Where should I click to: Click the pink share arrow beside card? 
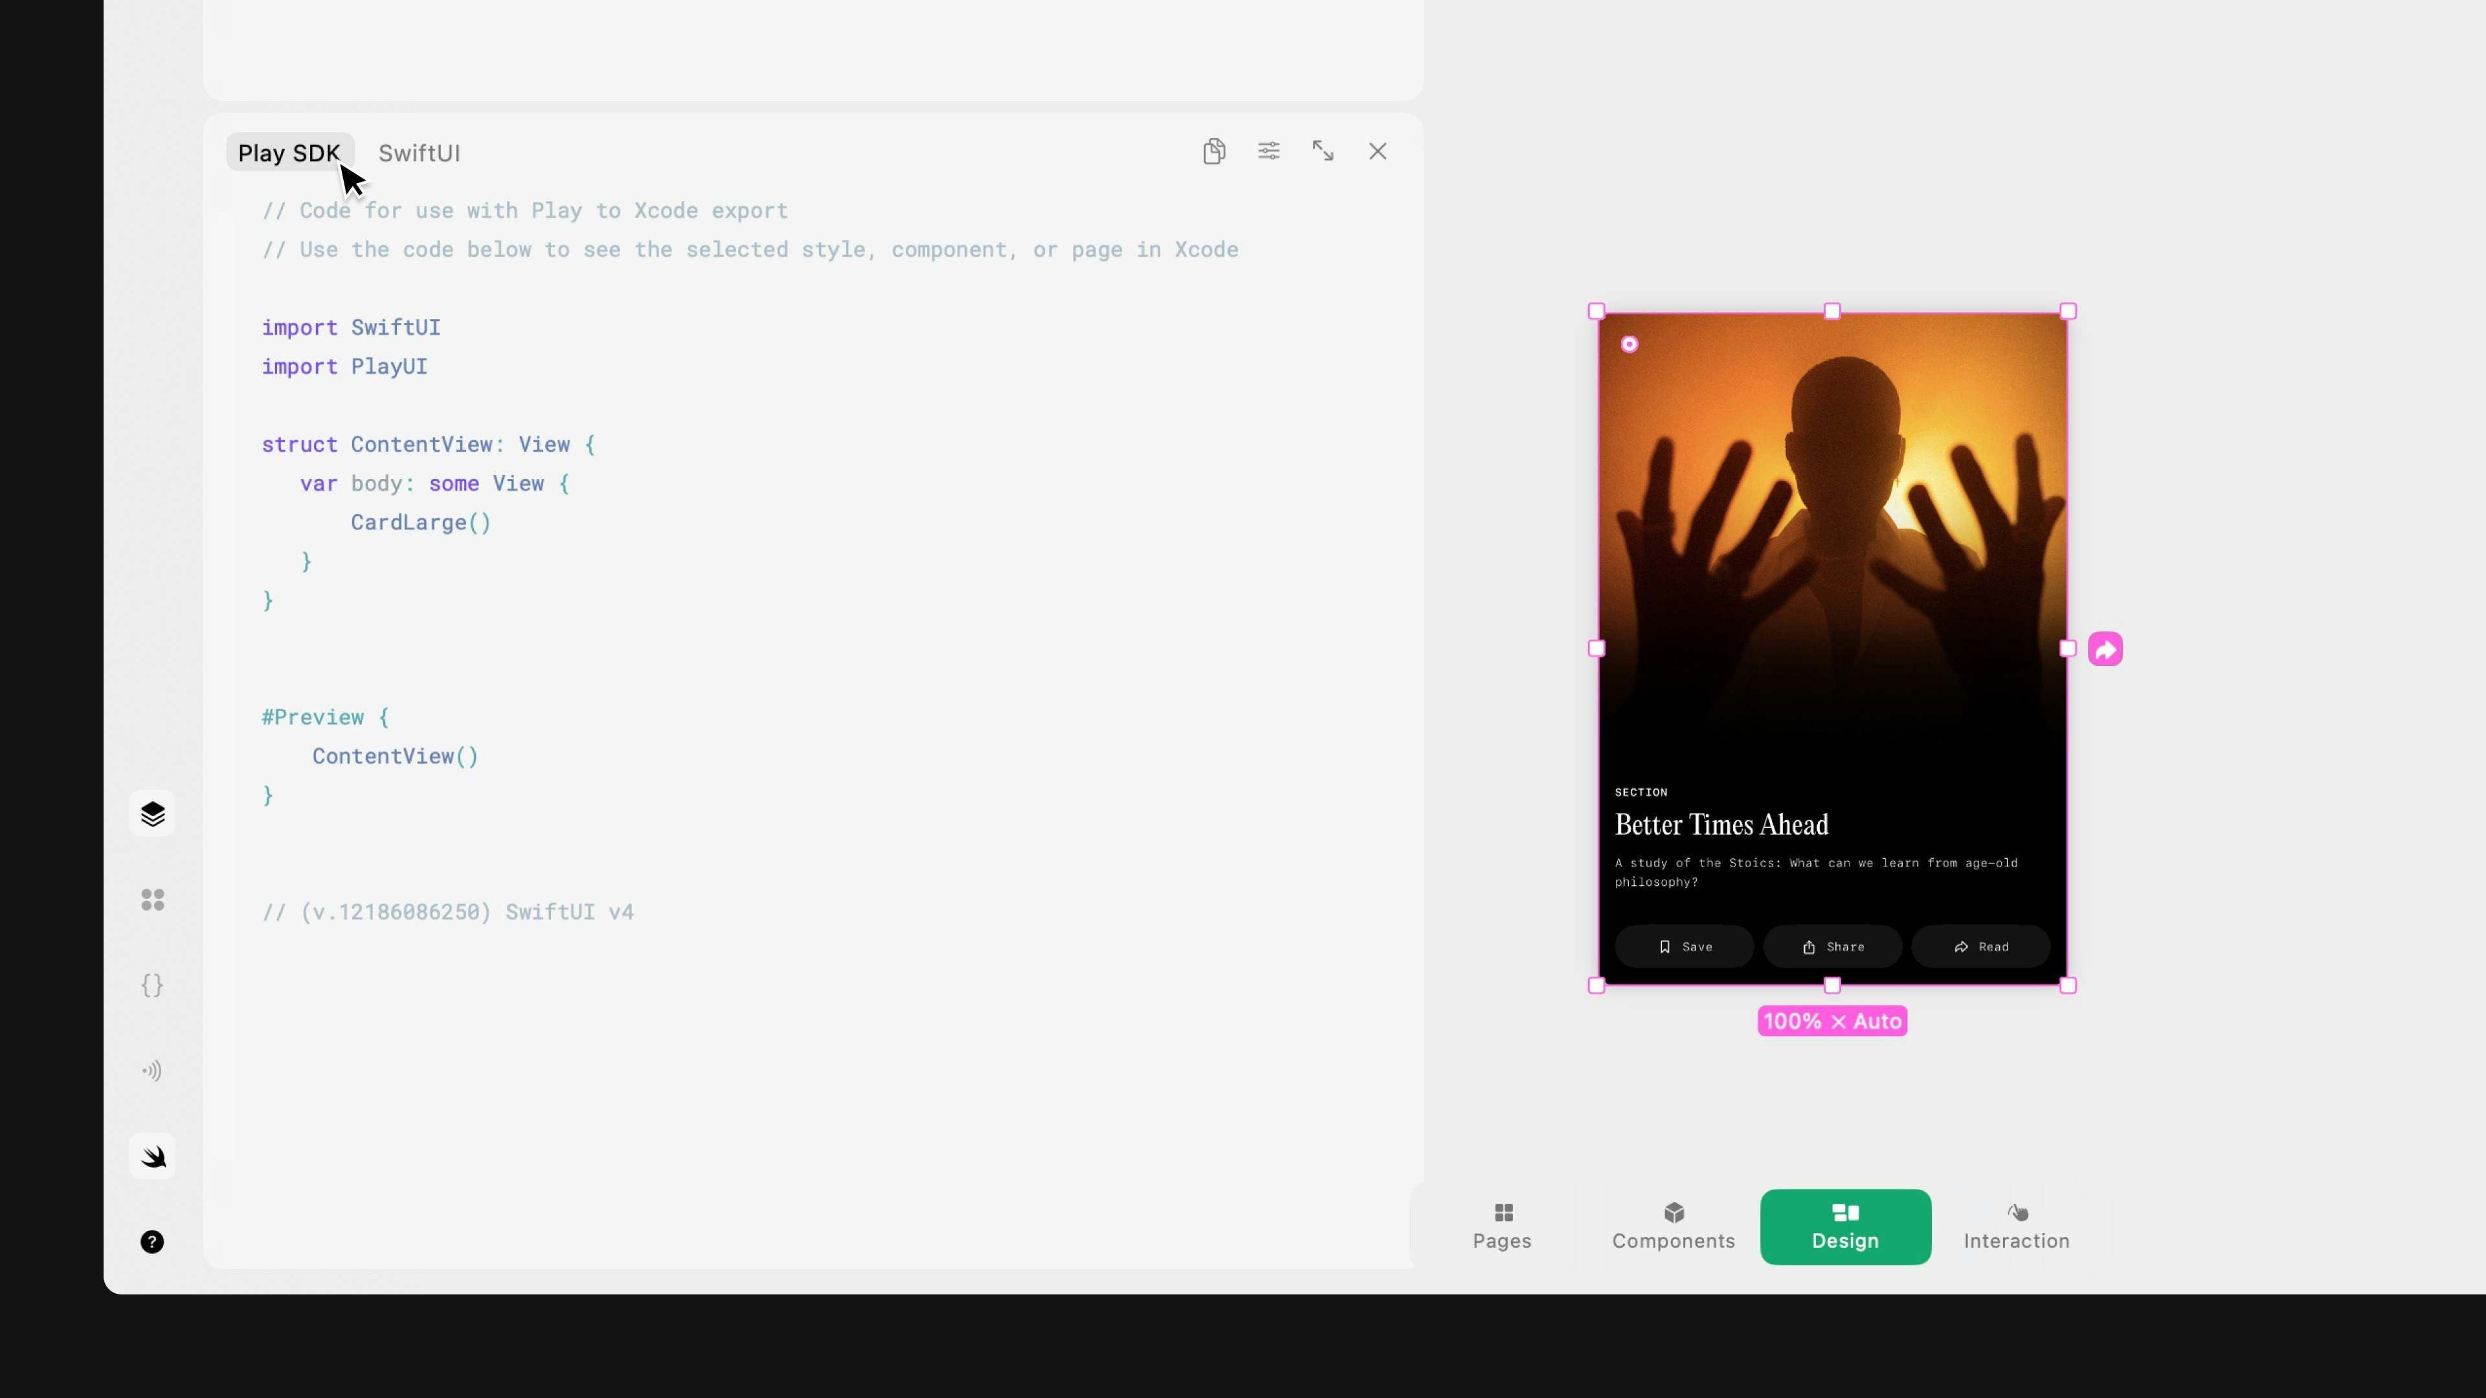click(x=2105, y=649)
